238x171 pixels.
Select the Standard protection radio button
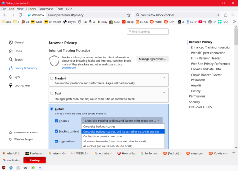pyautogui.click(x=52, y=78)
